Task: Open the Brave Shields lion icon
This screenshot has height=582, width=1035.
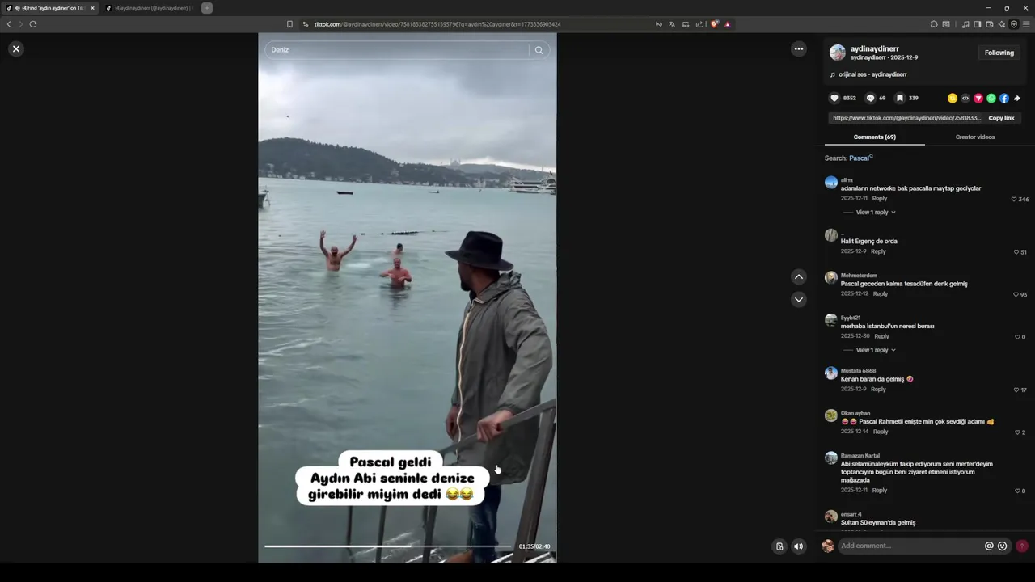Action: 715,24
